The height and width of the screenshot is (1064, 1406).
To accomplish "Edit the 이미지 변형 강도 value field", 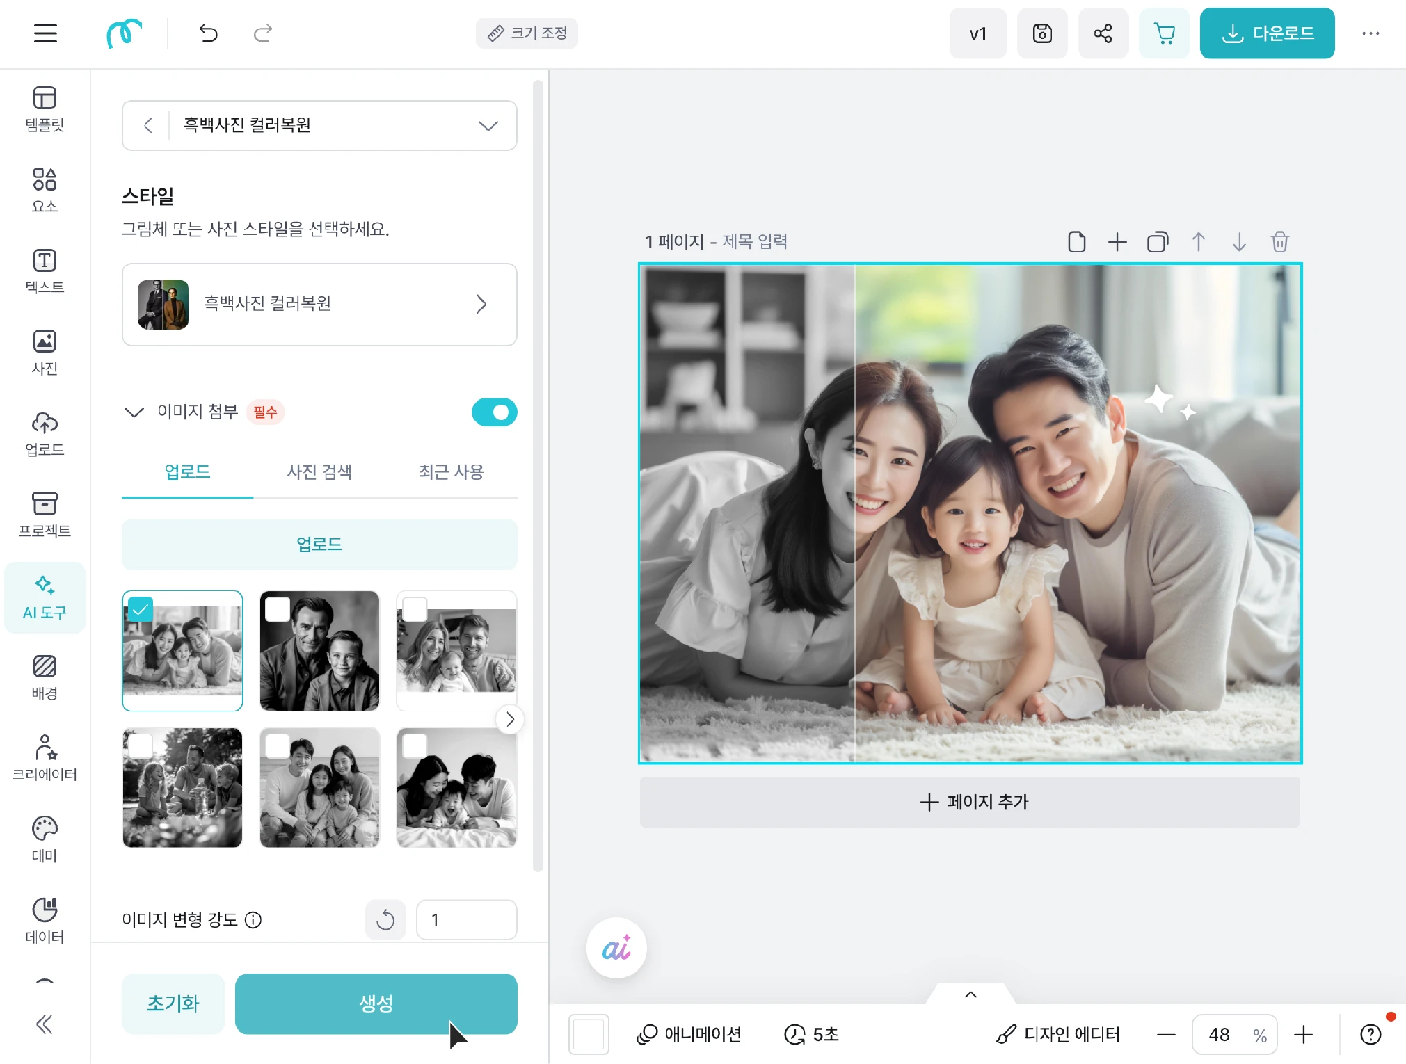I will [x=466, y=920].
